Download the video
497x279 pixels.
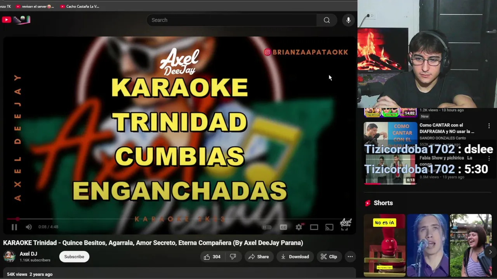[x=295, y=257]
